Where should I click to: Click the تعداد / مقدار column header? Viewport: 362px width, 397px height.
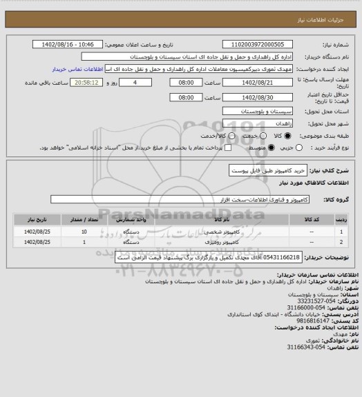pos(84,220)
